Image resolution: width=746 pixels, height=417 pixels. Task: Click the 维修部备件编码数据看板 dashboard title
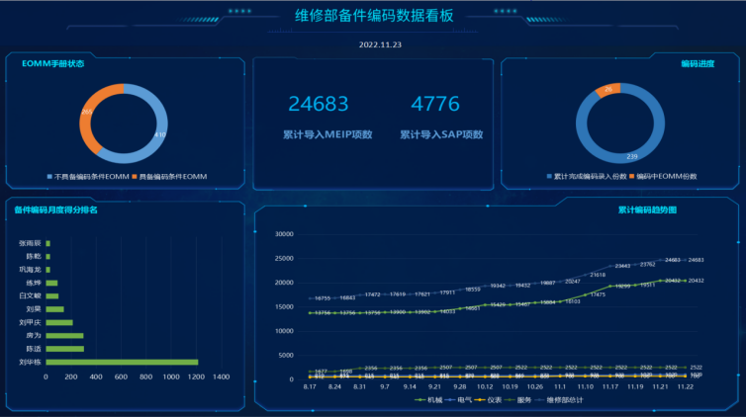(375, 15)
